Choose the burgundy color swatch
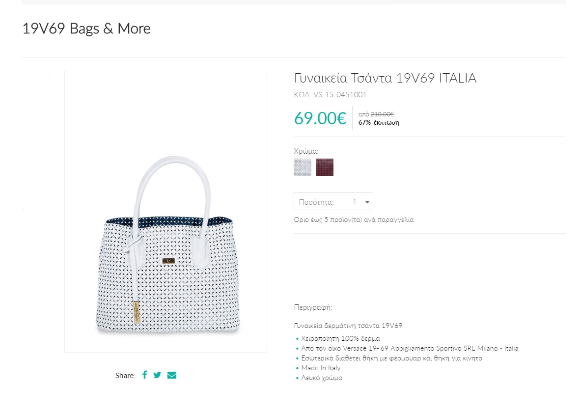 tap(325, 167)
